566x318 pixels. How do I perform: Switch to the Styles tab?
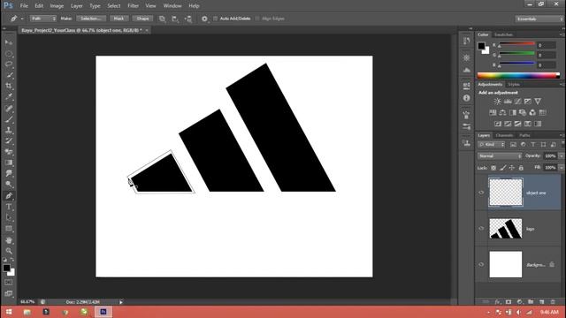pos(514,85)
